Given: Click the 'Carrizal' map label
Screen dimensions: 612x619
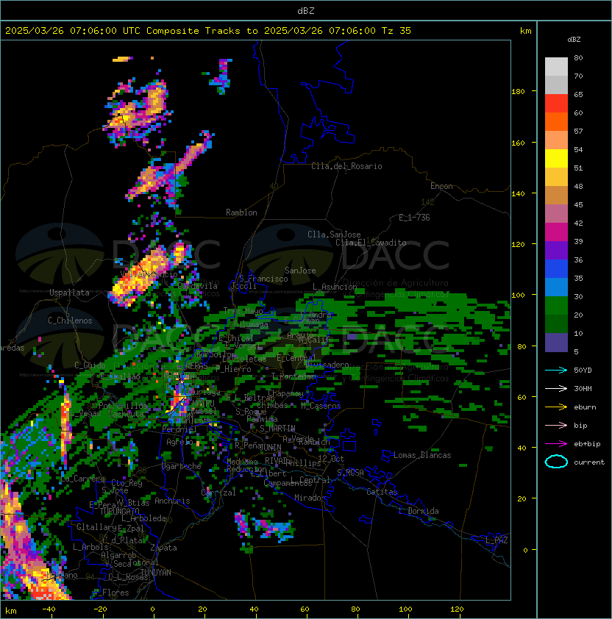Looking at the screenshot, I should [x=218, y=493].
